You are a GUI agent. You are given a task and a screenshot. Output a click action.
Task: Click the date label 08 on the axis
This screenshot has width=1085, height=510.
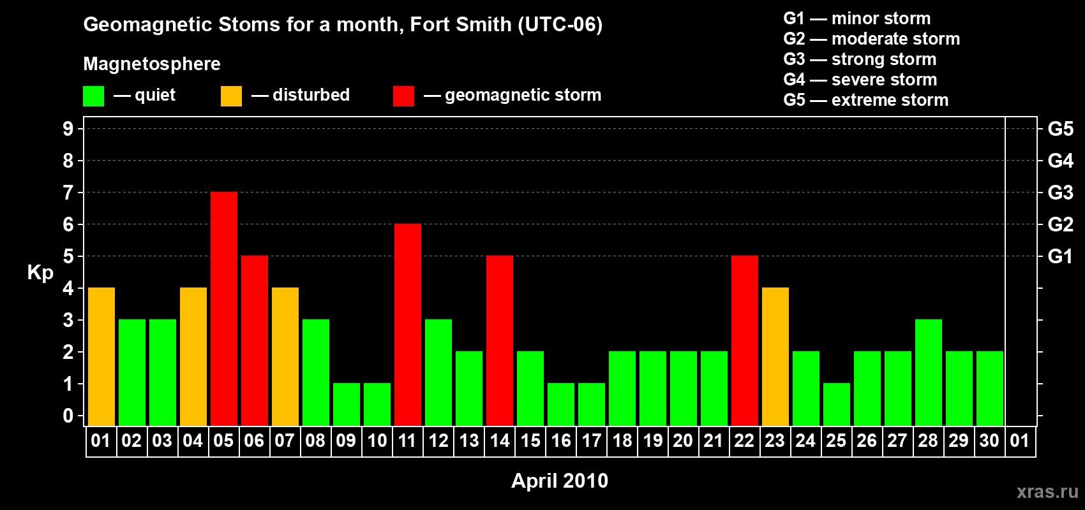[315, 441]
